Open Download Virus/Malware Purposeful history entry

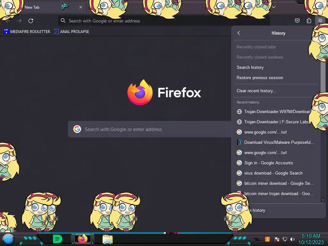point(276,142)
